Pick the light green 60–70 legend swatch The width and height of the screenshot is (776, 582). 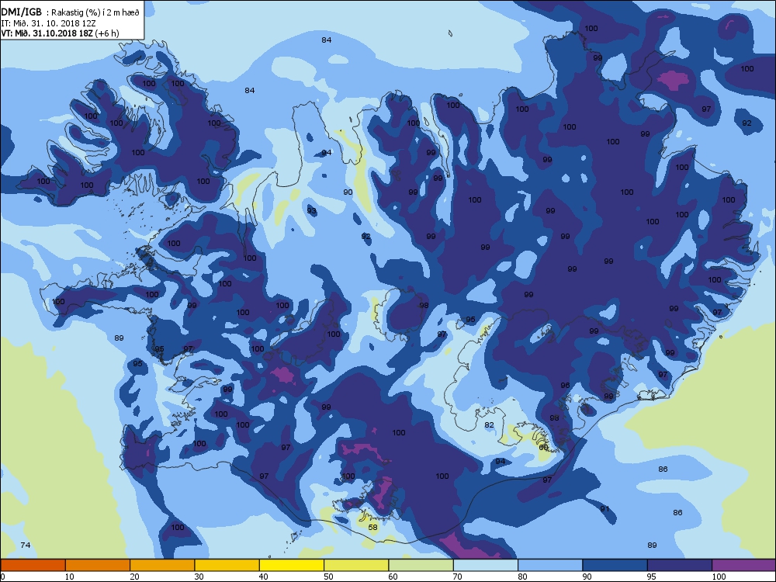421,565
